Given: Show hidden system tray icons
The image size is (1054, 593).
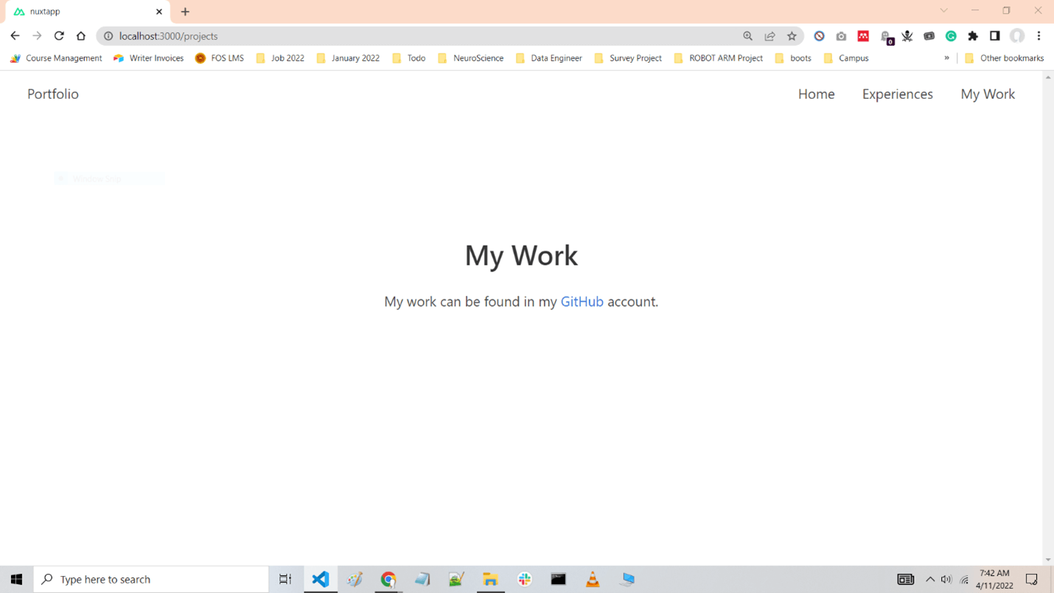Looking at the screenshot, I should tap(929, 580).
